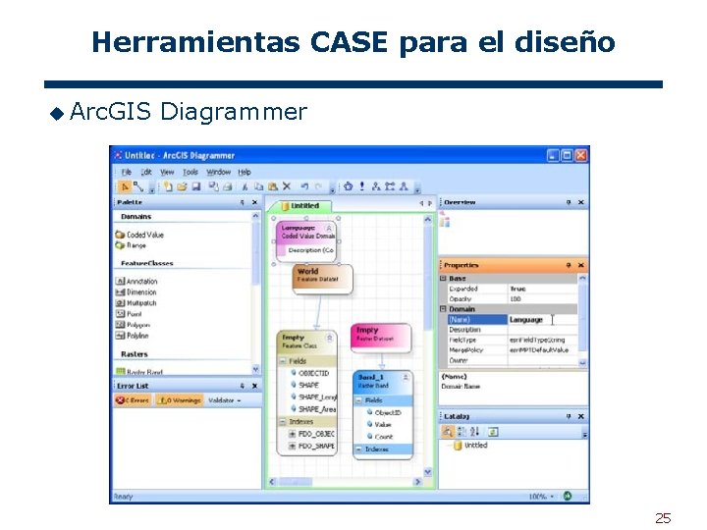Image resolution: width=707 pixels, height=530 pixels.
Task: Click the Print icon in toolbar
Action: point(228,186)
